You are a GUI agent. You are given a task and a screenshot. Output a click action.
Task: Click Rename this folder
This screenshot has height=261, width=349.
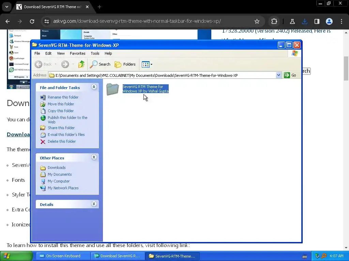click(63, 97)
